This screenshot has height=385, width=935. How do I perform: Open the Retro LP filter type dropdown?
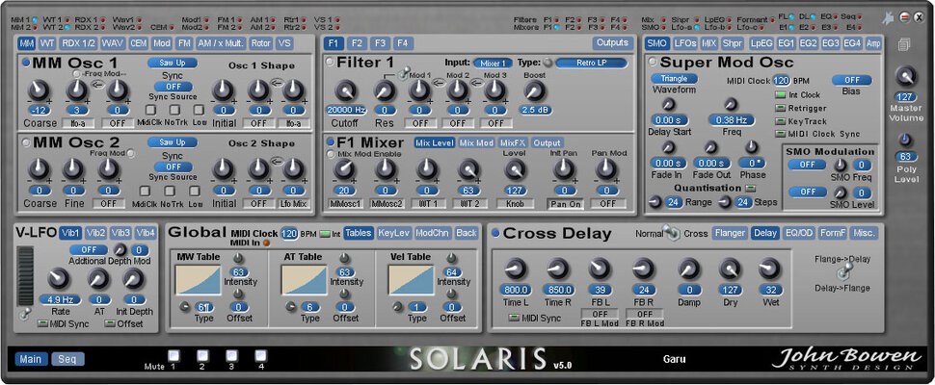coord(592,64)
